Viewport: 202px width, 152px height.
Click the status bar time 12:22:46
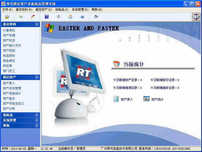pos(46,149)
